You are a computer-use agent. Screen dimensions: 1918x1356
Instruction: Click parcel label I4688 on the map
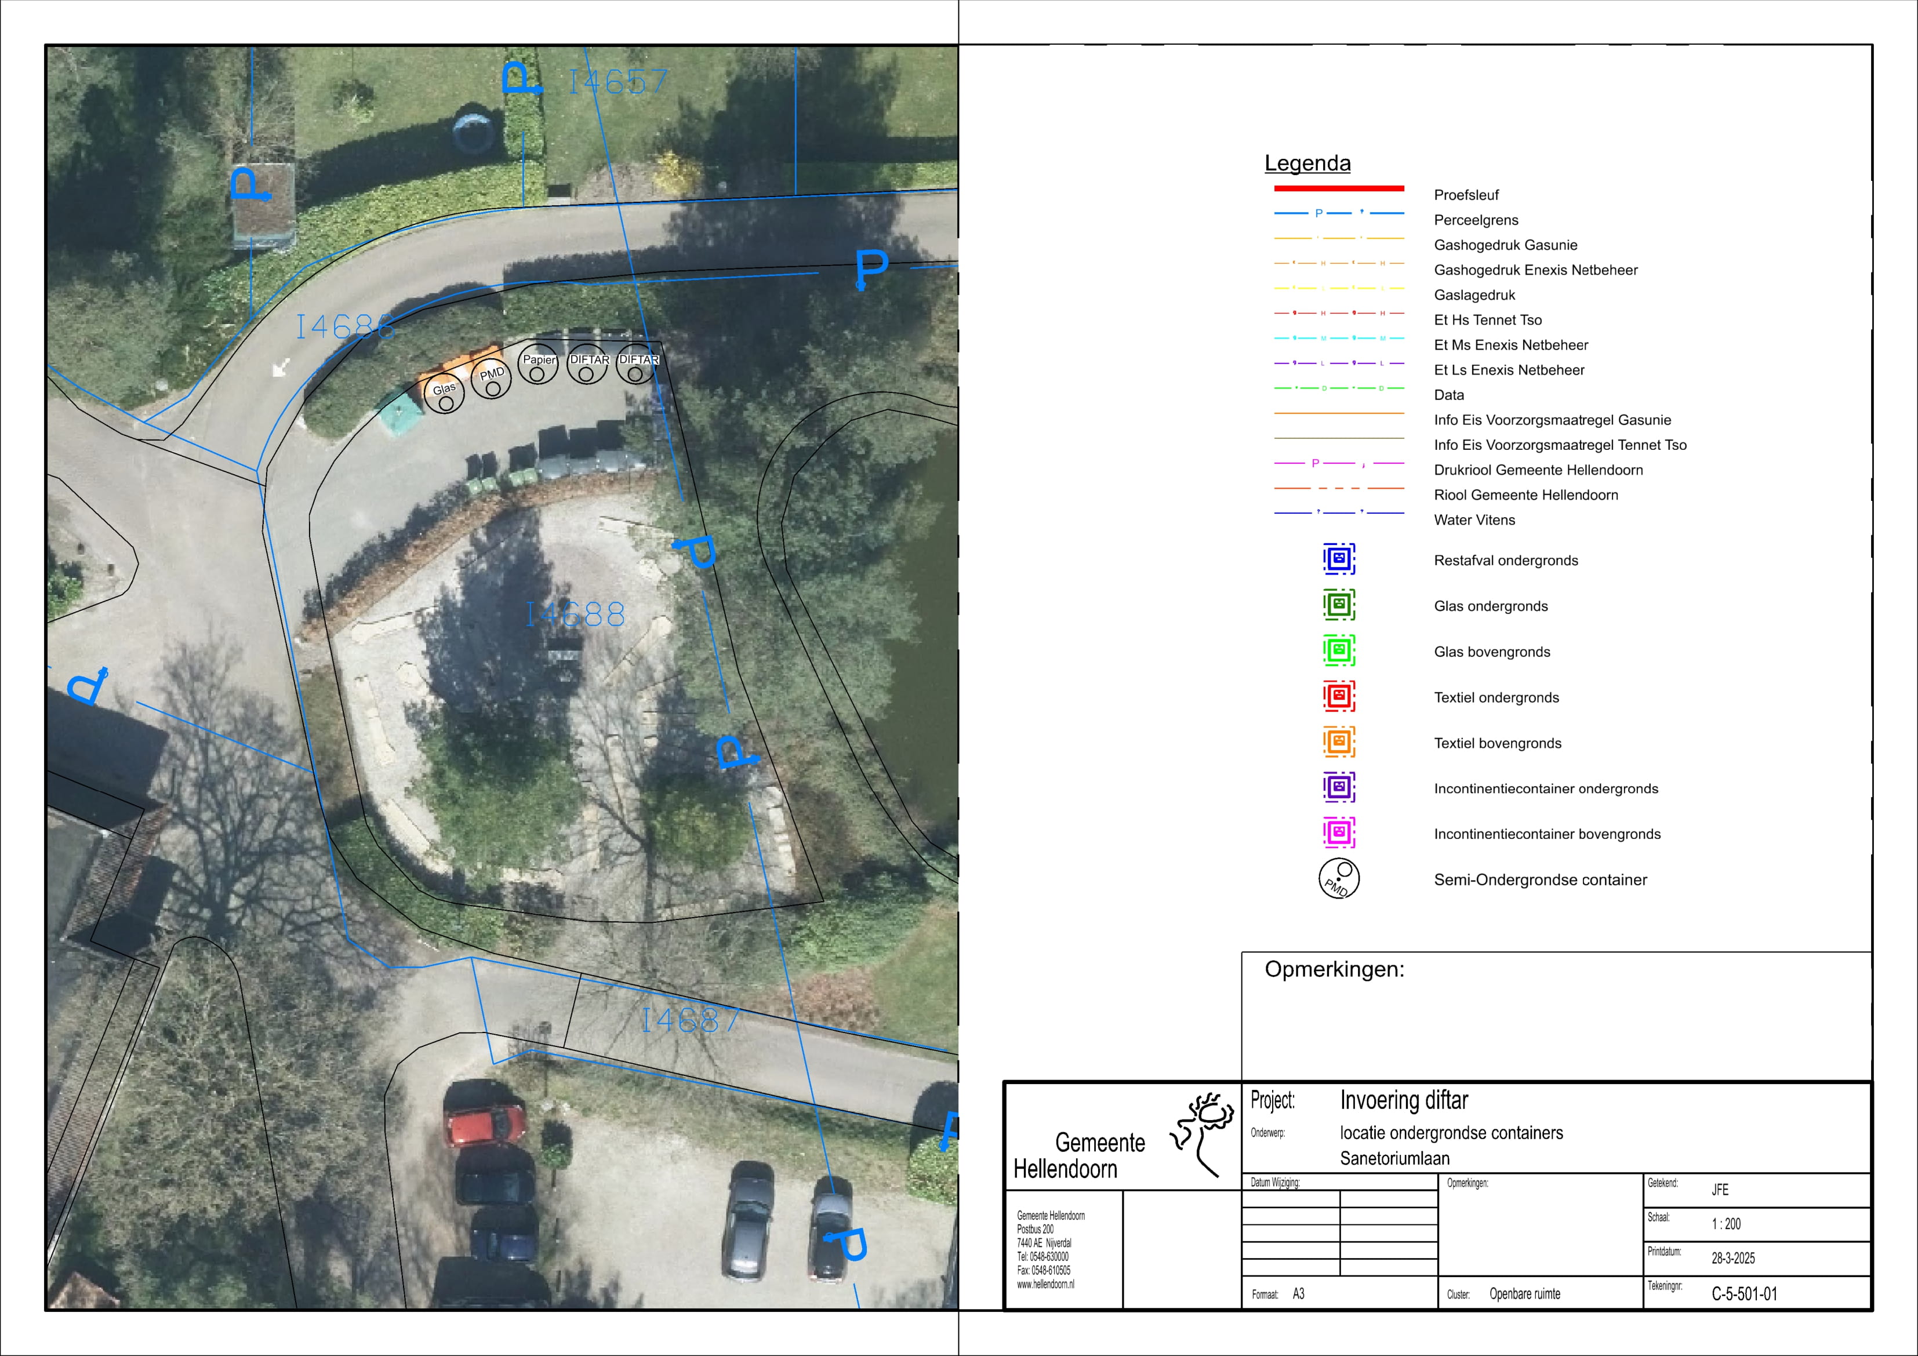pyautogui.click(x=575, y=615)
